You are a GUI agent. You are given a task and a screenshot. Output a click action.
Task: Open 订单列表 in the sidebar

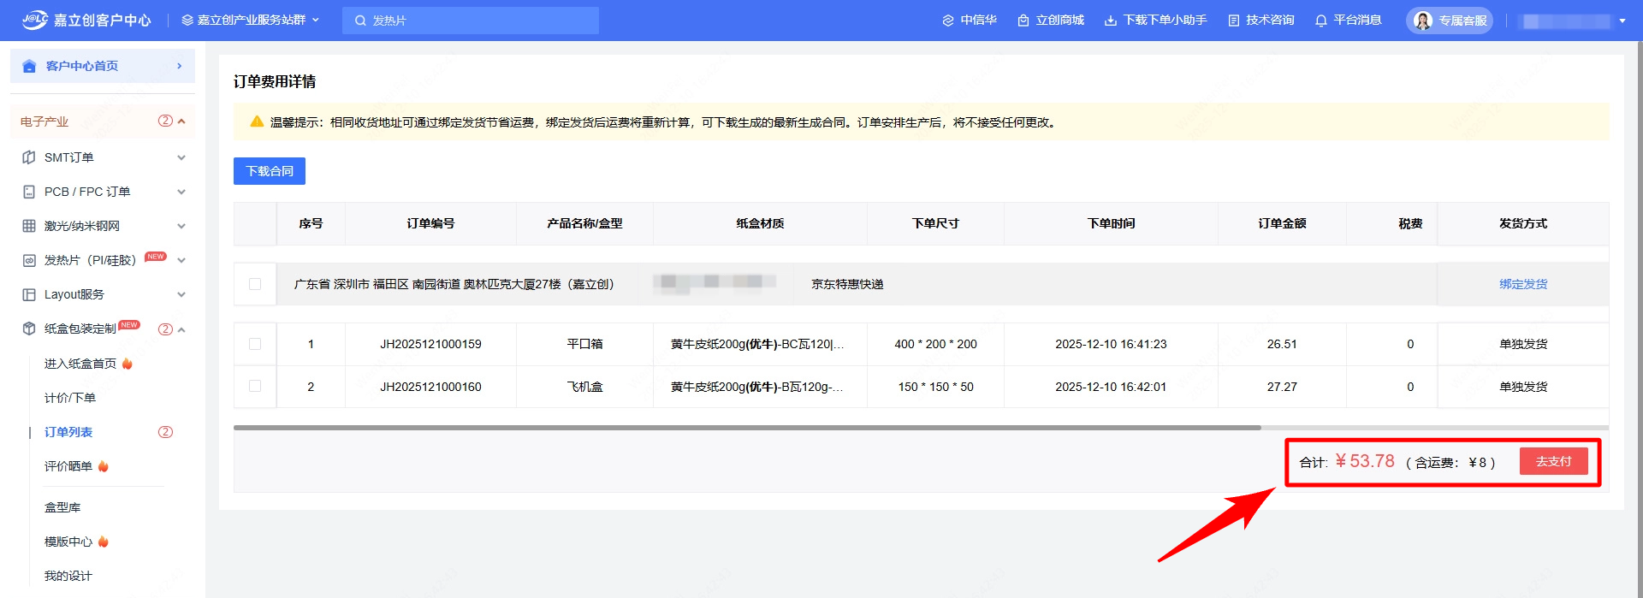pos(68,432)
